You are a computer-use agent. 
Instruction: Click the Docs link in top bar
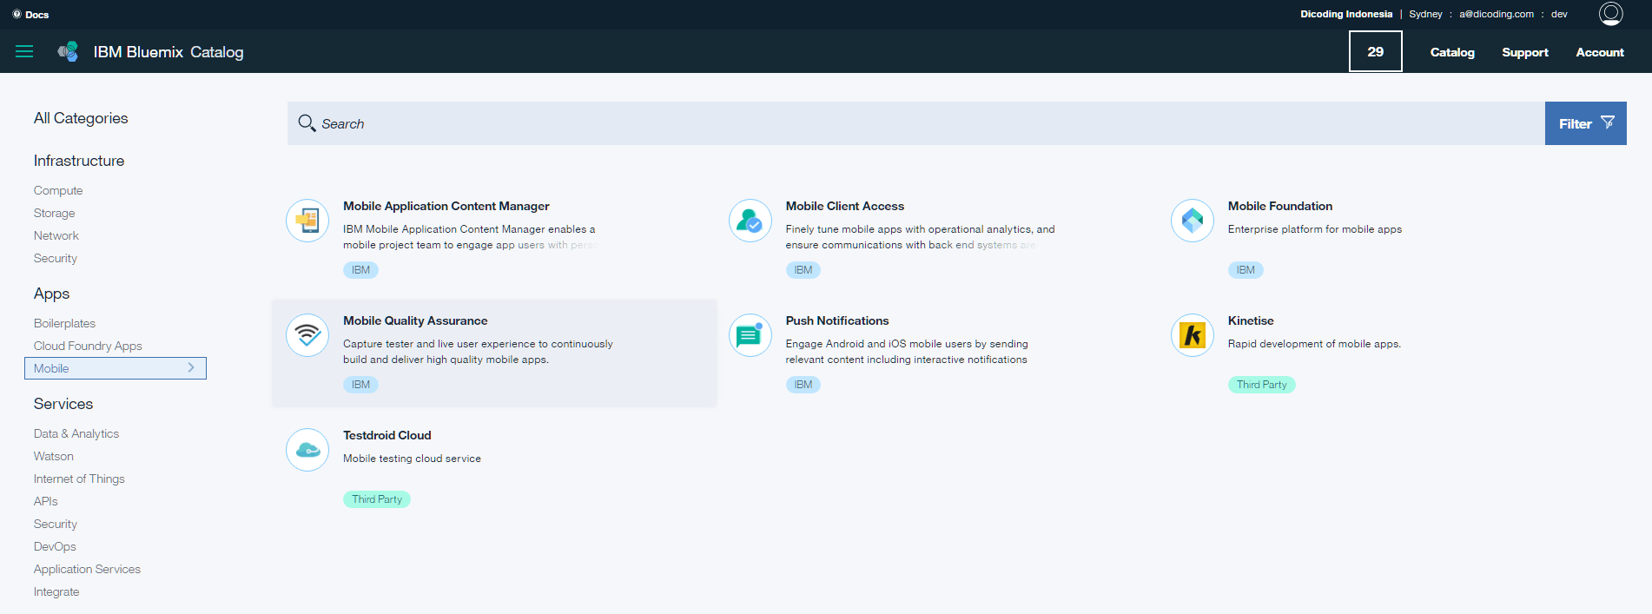coord(31,15)
